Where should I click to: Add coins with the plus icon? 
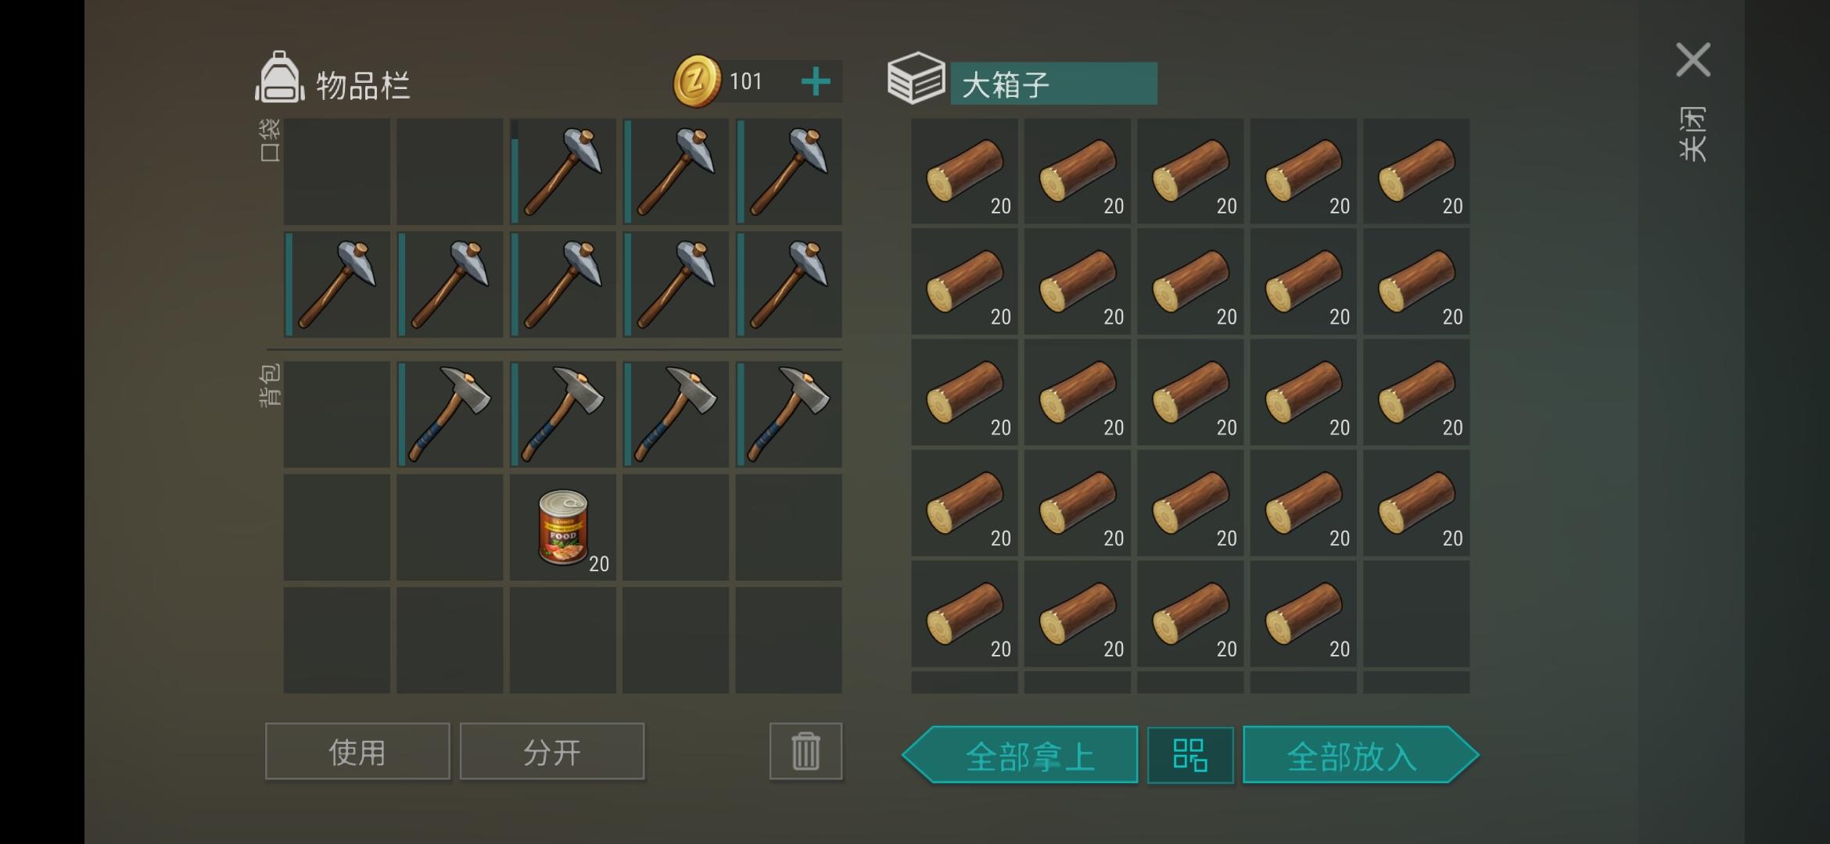pyautogui.click(x=816, y=81)
